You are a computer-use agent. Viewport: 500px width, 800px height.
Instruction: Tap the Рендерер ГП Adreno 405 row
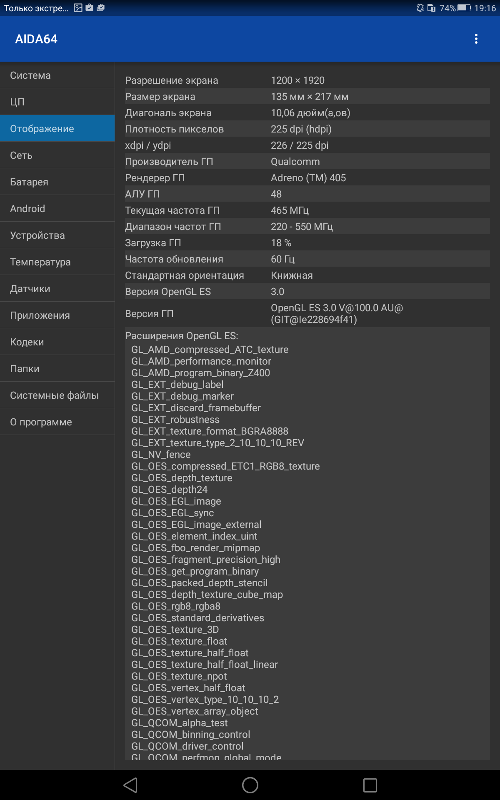click(x=307, y=178)
